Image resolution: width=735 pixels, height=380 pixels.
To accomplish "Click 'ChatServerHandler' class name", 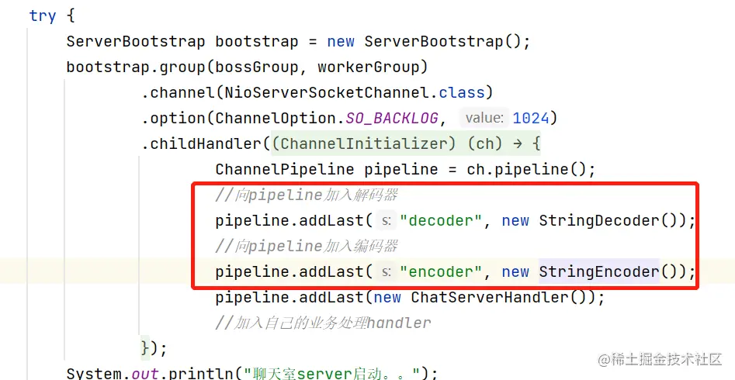I will pos(490,298).
